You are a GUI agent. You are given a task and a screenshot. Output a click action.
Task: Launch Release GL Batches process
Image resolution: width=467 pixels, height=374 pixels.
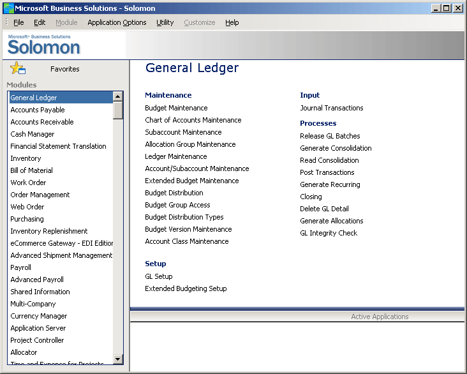(x=330, y=136)
